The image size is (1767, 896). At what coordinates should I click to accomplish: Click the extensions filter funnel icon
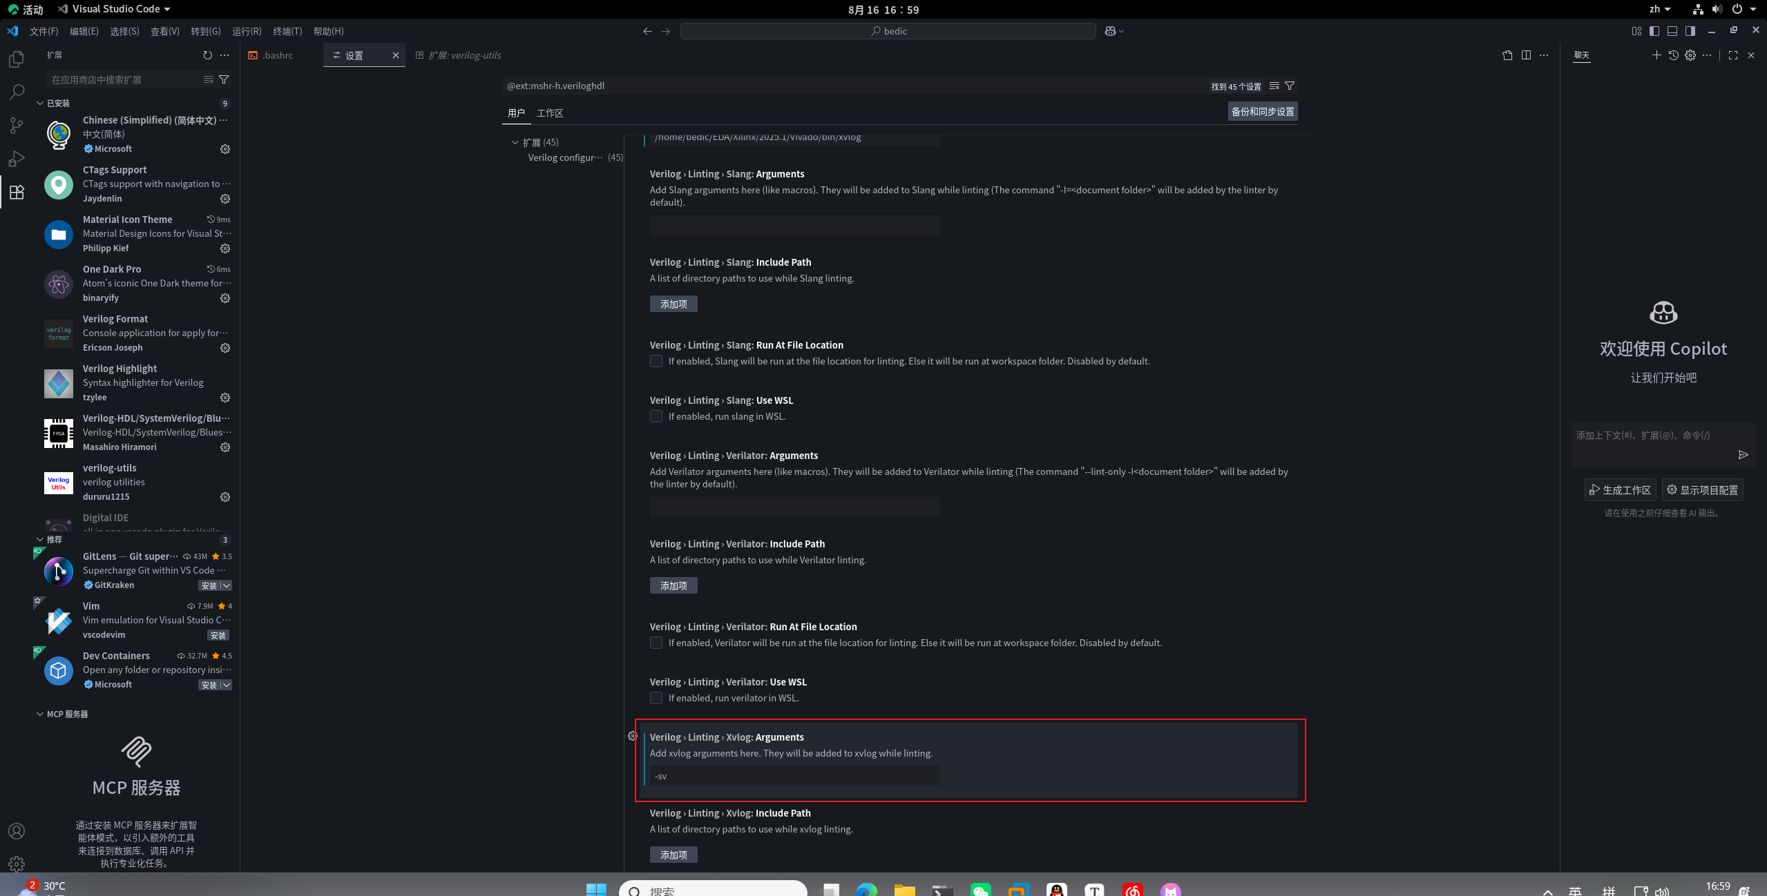tap(224, 80)
